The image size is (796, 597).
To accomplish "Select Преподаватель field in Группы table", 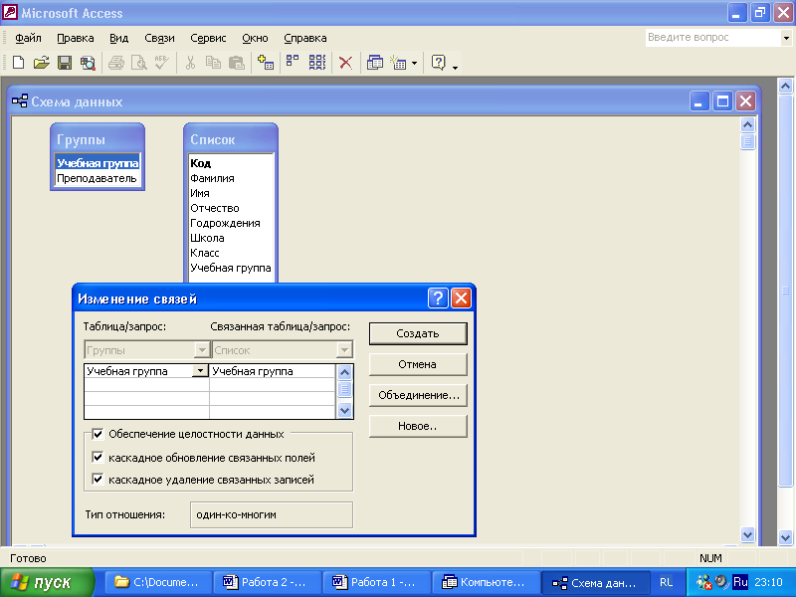I will (x=97, y=178).
